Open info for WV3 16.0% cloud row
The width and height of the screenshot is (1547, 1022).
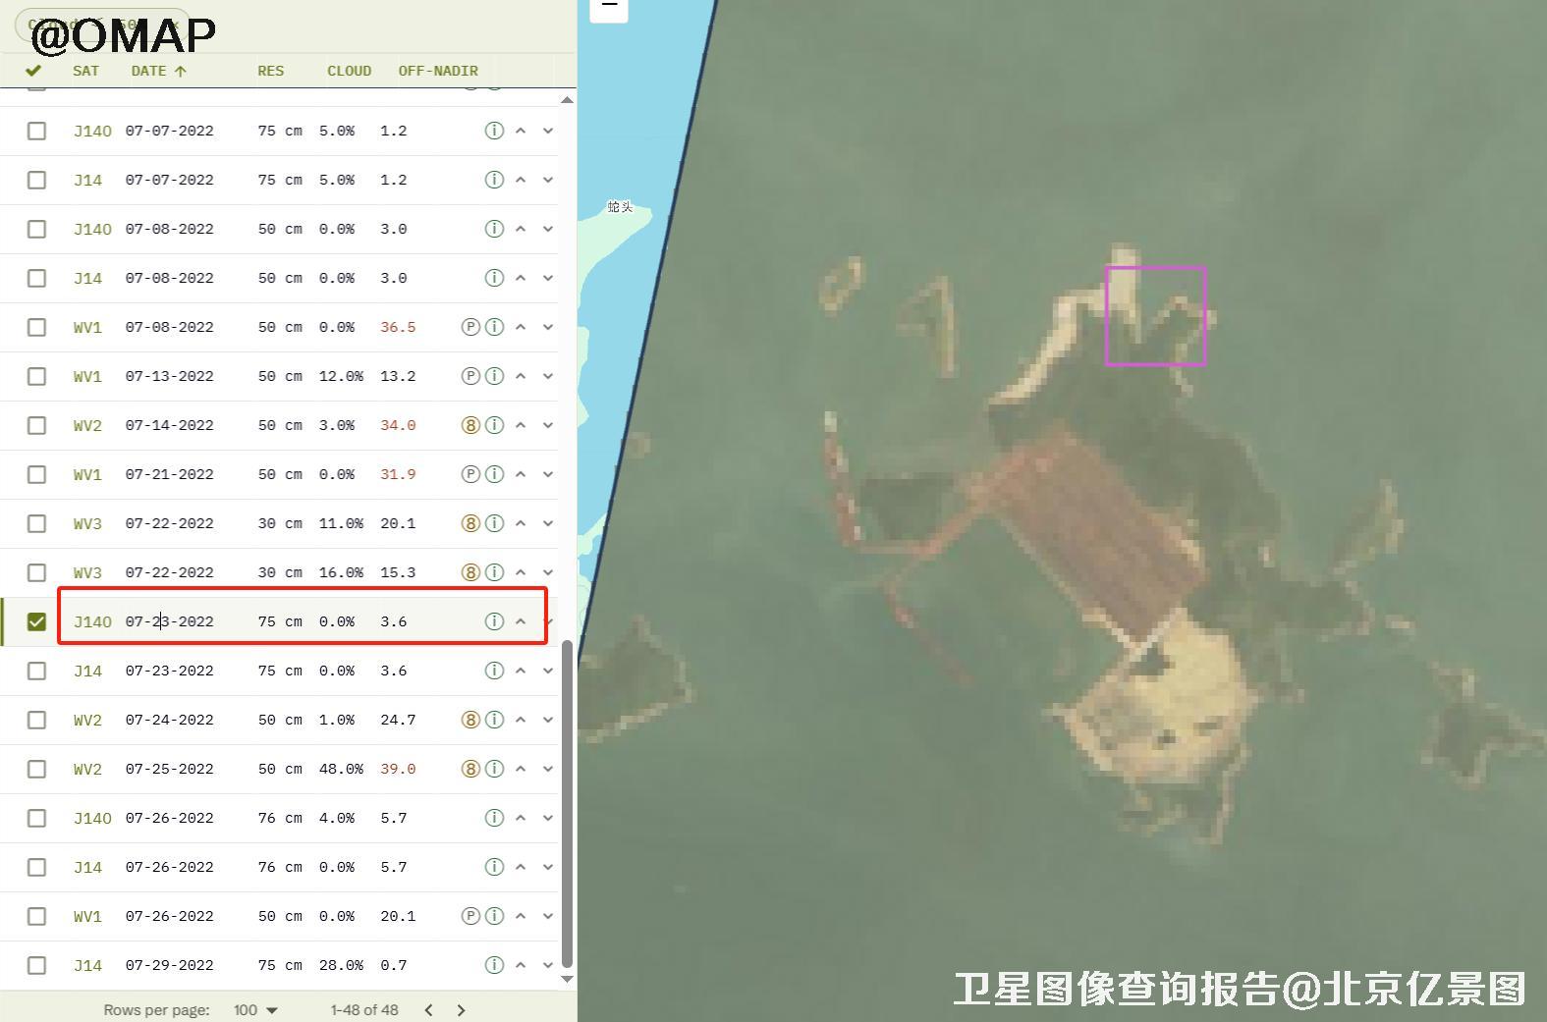494,572
